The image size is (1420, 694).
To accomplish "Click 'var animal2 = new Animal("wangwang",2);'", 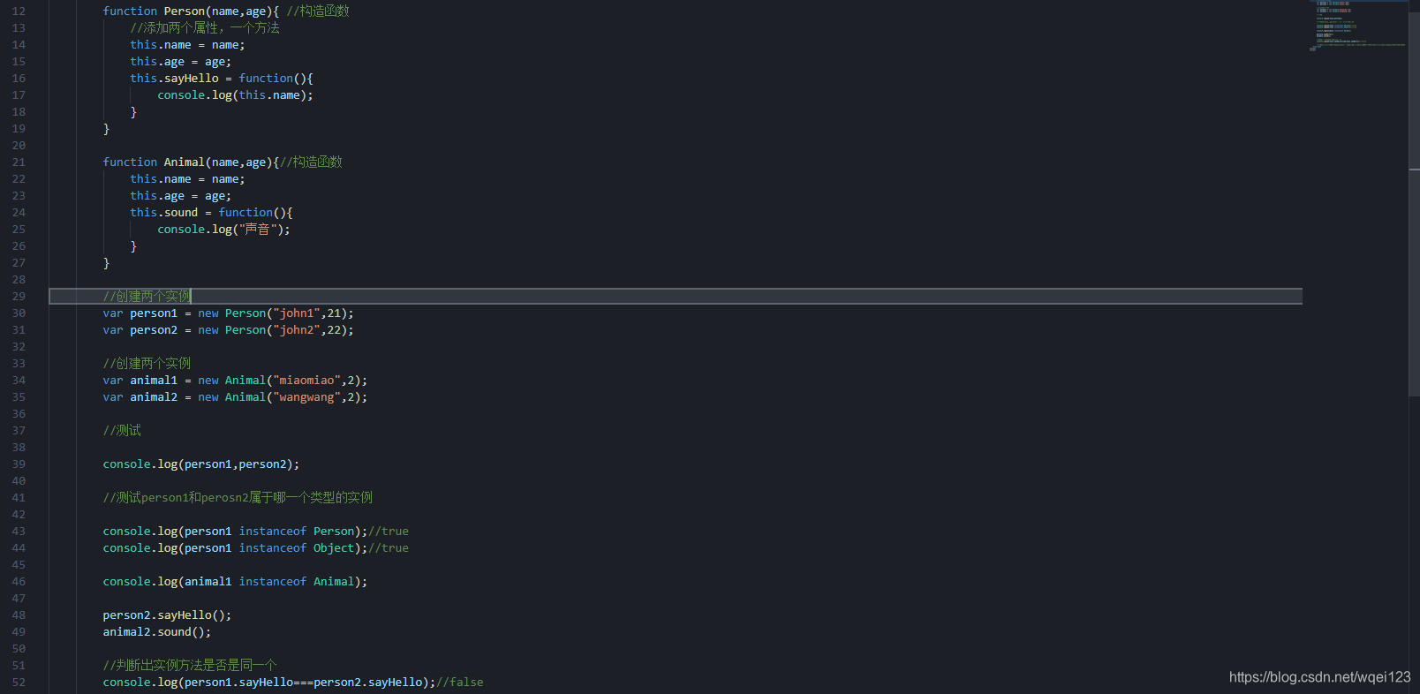I will (235, 397).
